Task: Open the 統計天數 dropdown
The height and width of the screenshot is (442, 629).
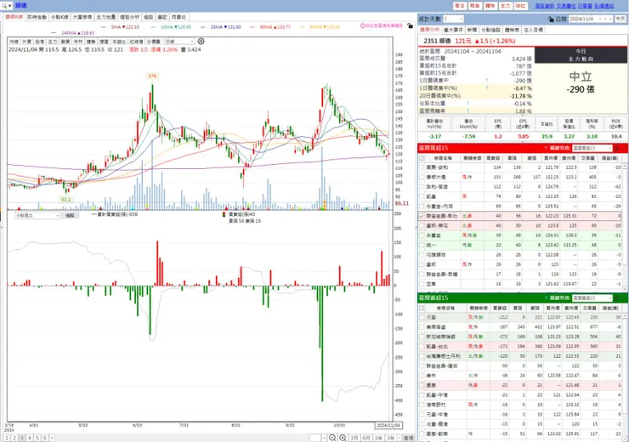Action: (x=453, y=19)
